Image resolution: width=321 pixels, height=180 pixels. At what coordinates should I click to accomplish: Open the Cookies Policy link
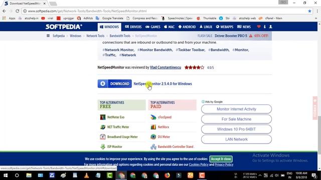pyautogui.click(x=199, y=164)
